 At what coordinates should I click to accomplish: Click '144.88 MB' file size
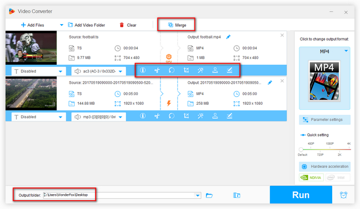(x=86, y=103)
